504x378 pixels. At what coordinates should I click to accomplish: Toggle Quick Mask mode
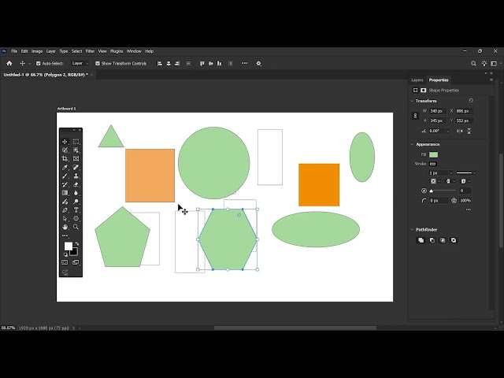coord(65,262)
